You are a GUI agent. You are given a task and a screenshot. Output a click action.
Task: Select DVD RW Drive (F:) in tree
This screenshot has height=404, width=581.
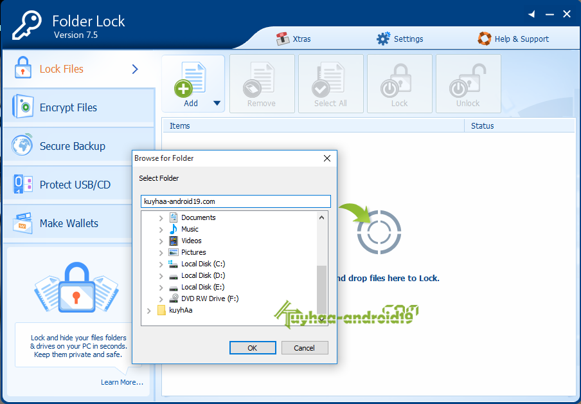click(x=210, y=298)
